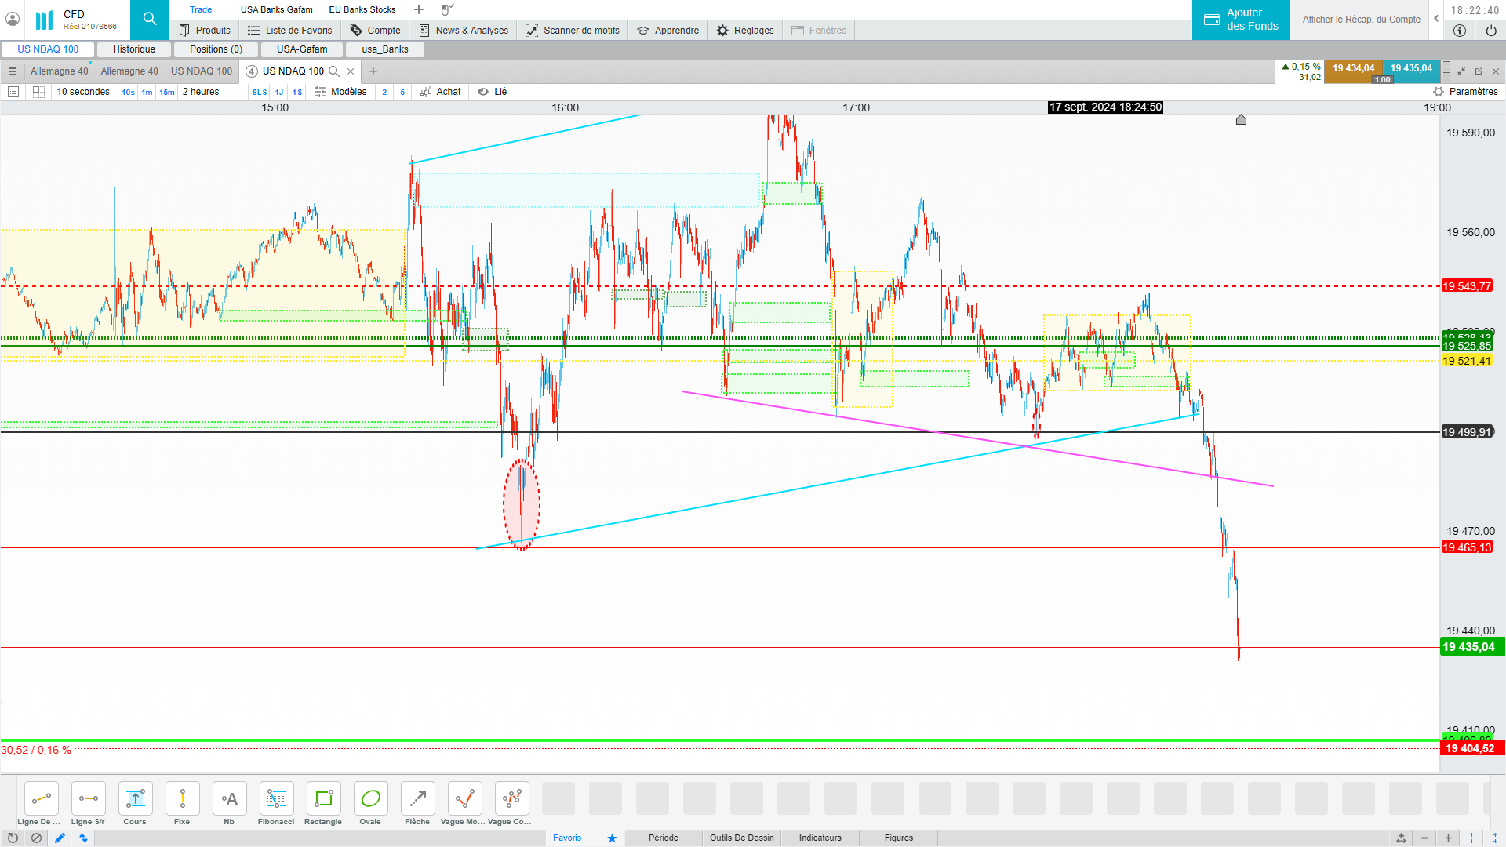Add a new chart tab with plus
The width and height of the screenshot is (1506, 847).
[x=373, y=71]
